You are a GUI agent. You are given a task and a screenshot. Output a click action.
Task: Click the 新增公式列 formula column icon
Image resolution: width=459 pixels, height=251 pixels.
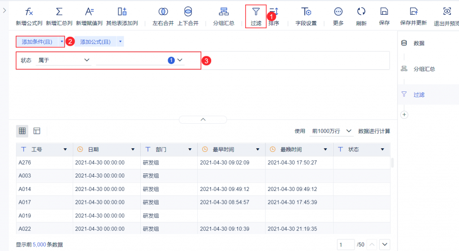coord(29,12)
